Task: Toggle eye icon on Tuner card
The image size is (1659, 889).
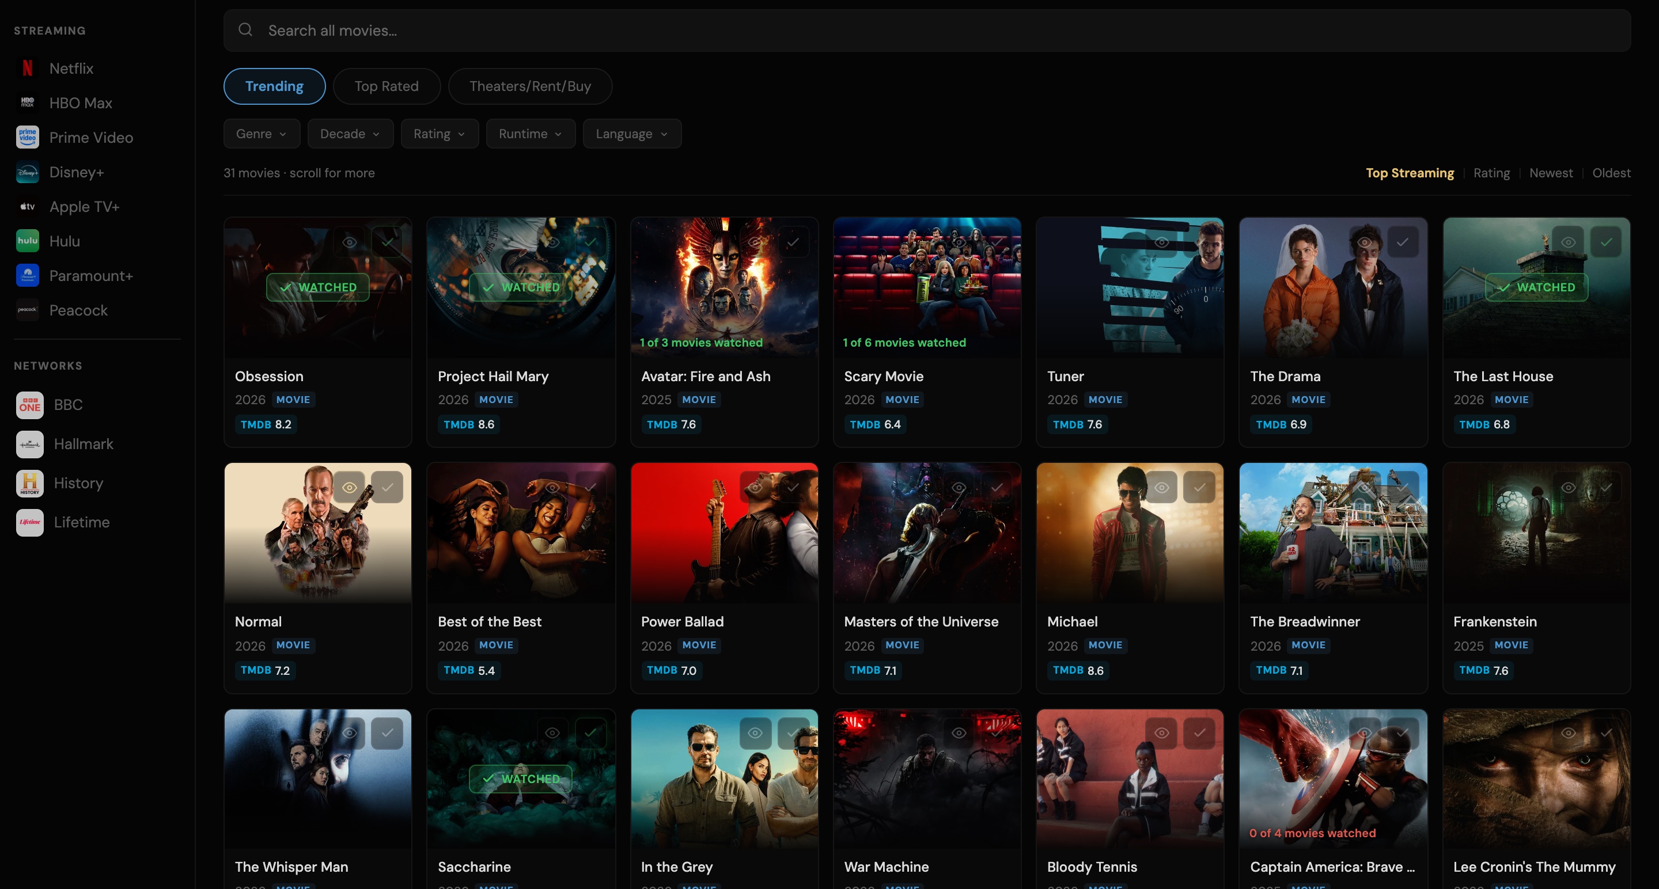Action: pos(1162,242)
